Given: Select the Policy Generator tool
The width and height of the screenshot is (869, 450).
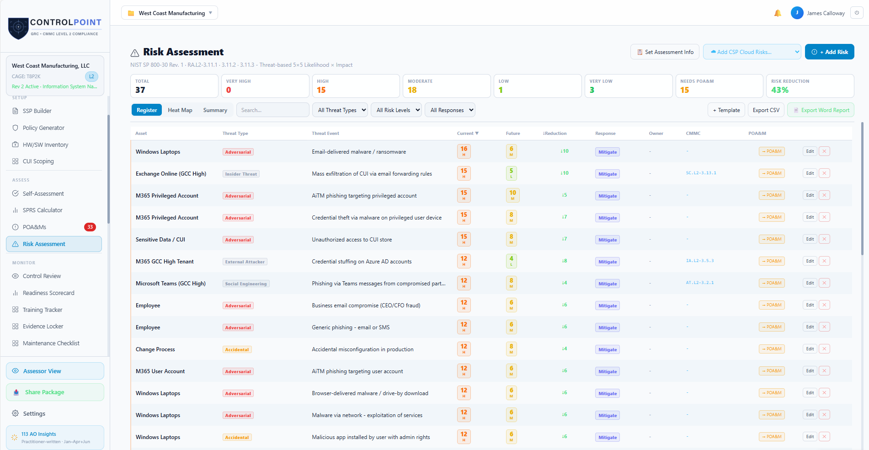Looking at the screenshot, I should pos(43,128).
